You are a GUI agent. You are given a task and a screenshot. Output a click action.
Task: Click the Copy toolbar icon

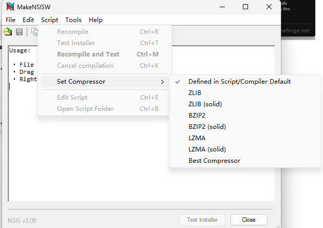click(34, 32)
